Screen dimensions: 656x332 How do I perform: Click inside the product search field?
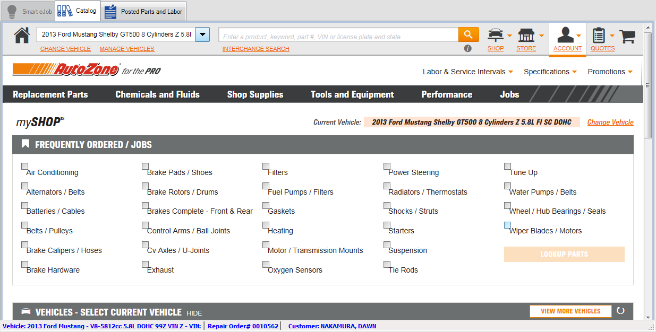pyautogui.click(x=335, y=34)
